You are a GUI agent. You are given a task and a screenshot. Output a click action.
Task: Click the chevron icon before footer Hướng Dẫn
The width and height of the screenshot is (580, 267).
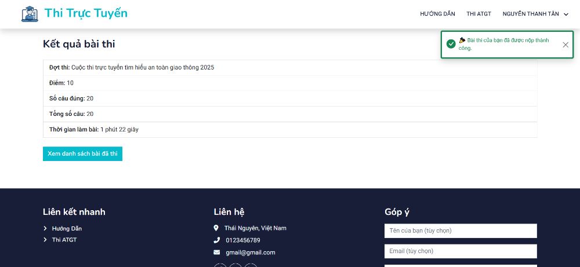[x=45, y=229]
